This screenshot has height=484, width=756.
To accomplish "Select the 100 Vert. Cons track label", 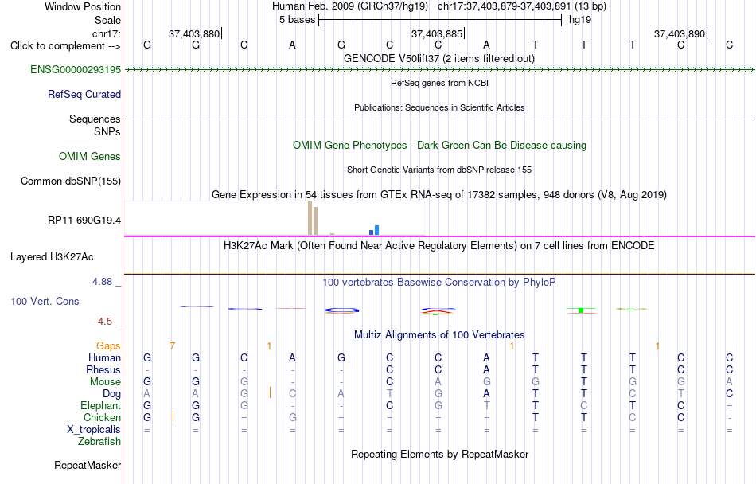I will pyautogui.click(x=45, y=301).
